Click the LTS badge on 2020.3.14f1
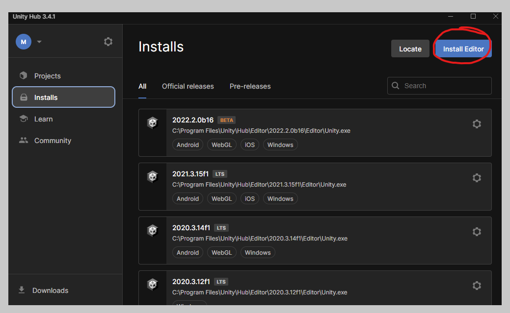510x313 pixels. [221, 228]
